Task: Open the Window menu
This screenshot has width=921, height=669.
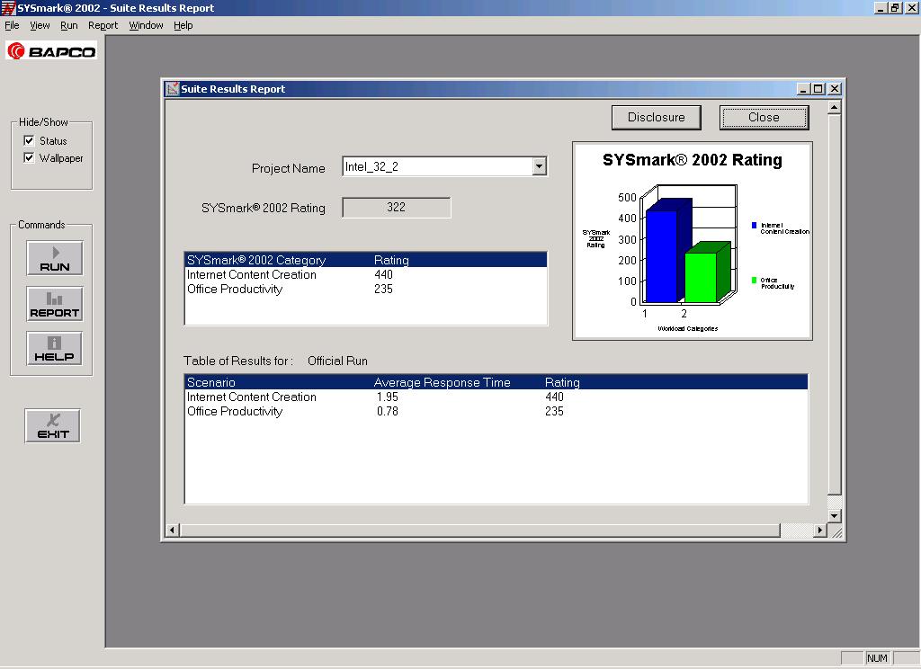Action: (146, 25)
